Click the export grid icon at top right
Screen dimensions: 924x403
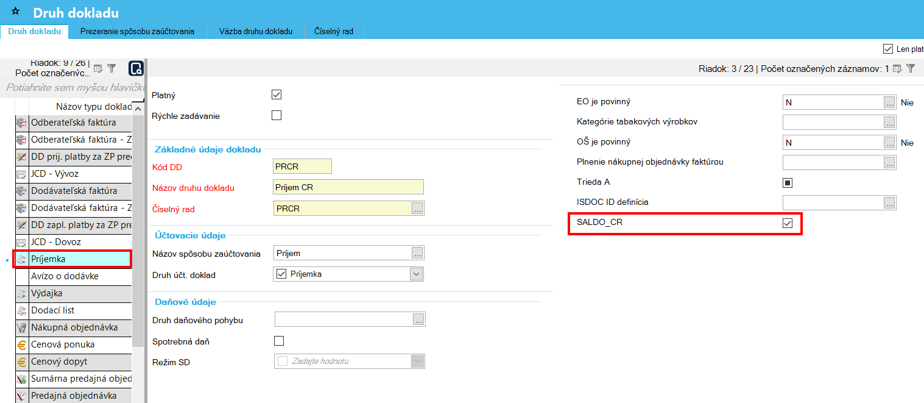coord(897,69)
